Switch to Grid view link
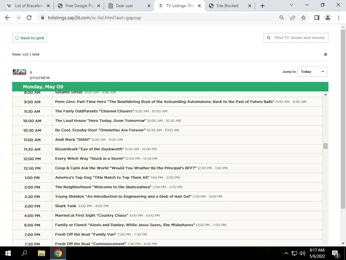The height and width of the screenshot is (260, 346). 35,55
